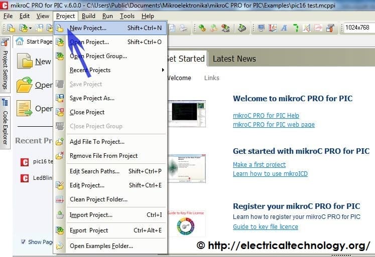Image resolution: width=375 pixels, height=257 pixels.
Task: Open recent project pic16 te
Action: pyautogui.click(x=37, y=162)
